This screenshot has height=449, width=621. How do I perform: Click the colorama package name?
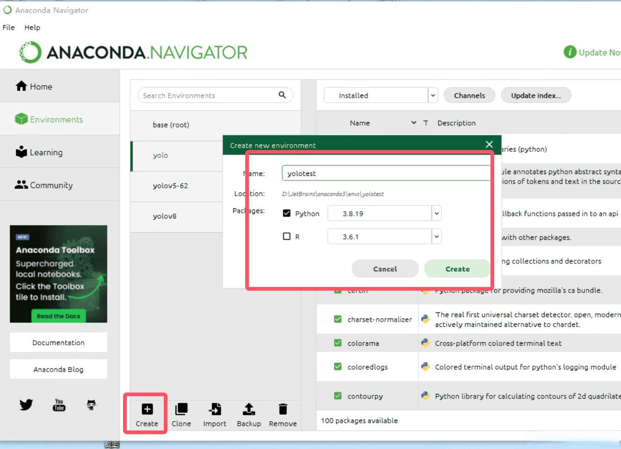click(363, 343)
